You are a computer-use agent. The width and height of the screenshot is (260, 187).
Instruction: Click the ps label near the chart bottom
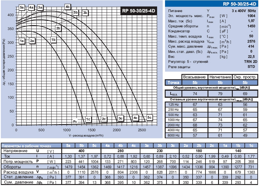[x=75, y=121]
